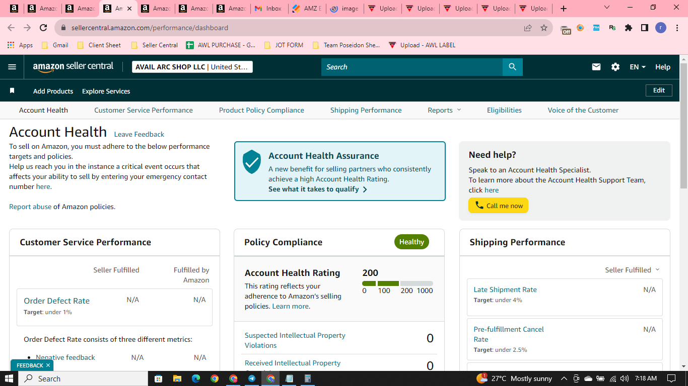Screen dimensions: 688x386
Task: Click the bookmark flag icon beside Add Products
Action: pos(12,91)
